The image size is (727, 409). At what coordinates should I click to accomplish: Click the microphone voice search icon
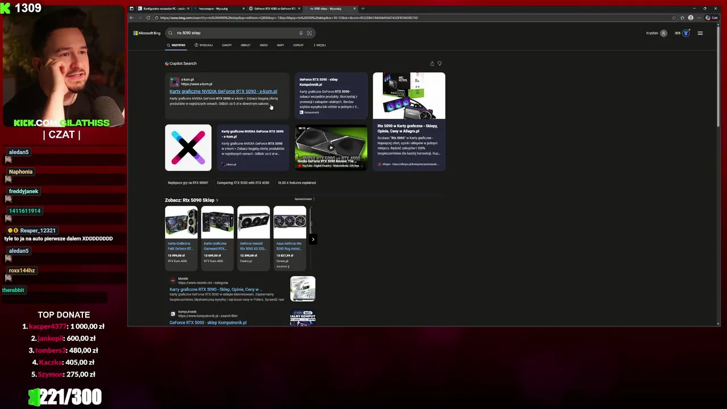[x=301, y=33]
